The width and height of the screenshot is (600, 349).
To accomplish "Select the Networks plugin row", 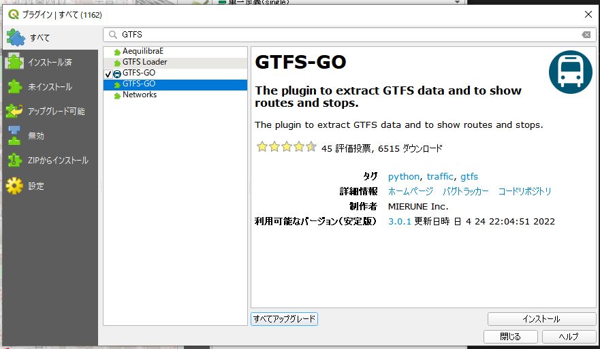I will pyautogui.click(x=175, y=95).
